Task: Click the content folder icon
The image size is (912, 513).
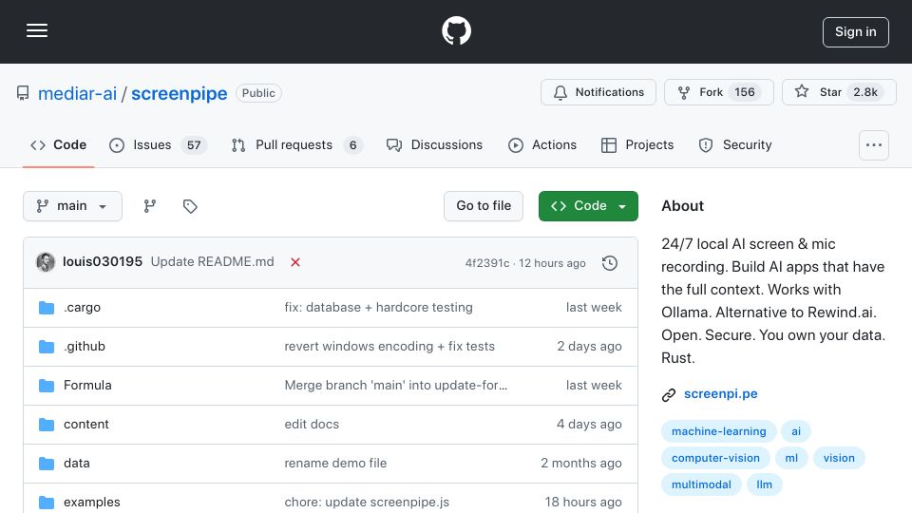Action: (x=47, y=425)
